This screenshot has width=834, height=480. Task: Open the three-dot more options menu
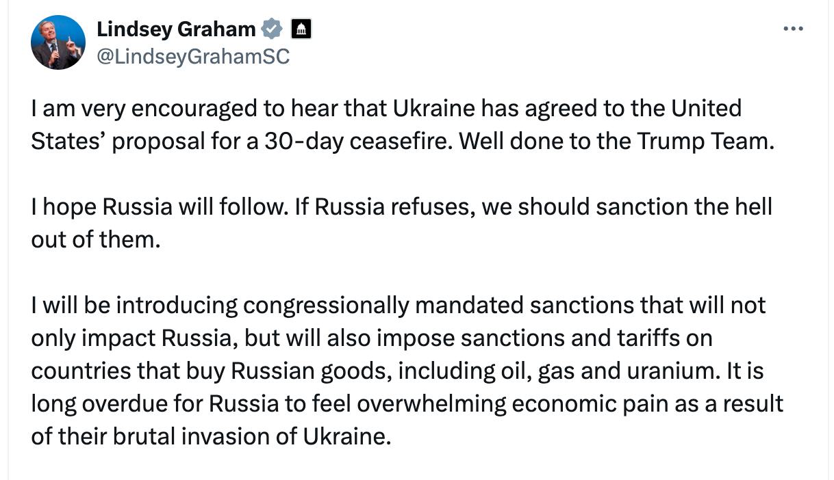[792, 29]
